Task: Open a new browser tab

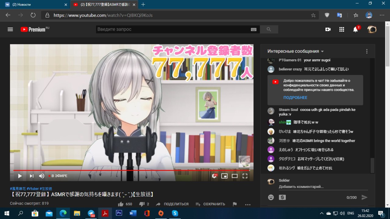Action: tap(143, 5)
